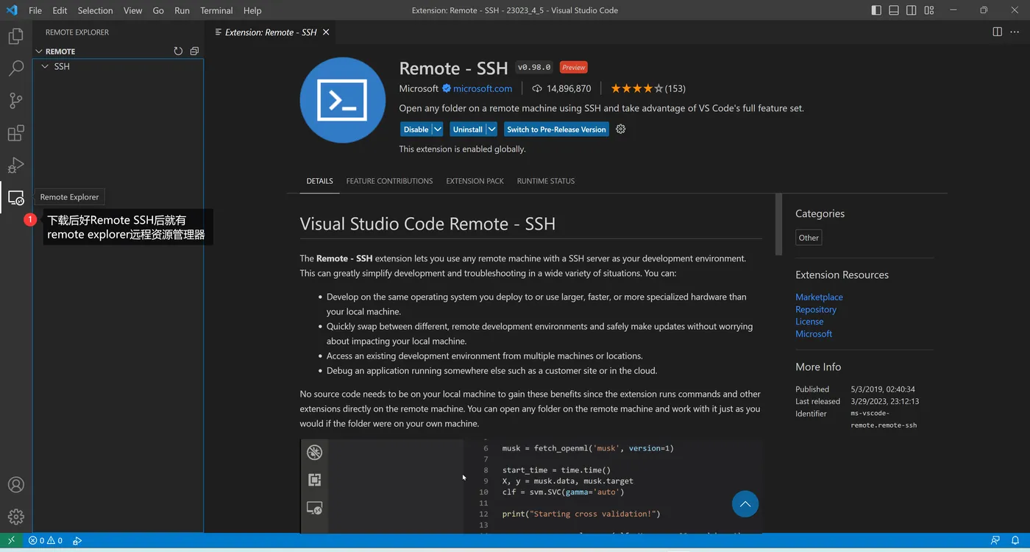The height and width of the screenshot is (552, 1030).
Task: Open the Uninstall dropdown arrow
Action: pos(491,129)
